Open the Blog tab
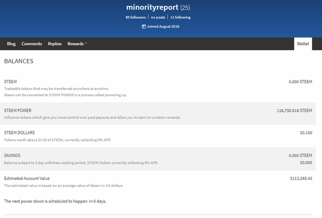The image size is (322, 218). click(11, 44)
